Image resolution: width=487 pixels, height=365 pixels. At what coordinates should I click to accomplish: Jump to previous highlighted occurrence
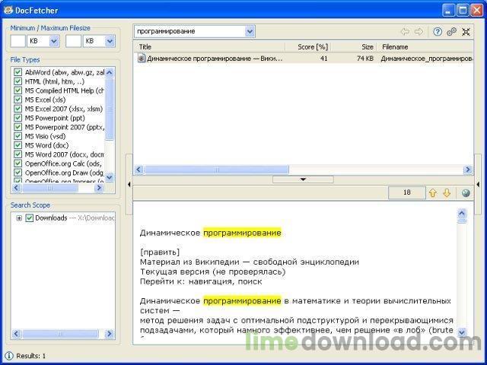[433, 193]
